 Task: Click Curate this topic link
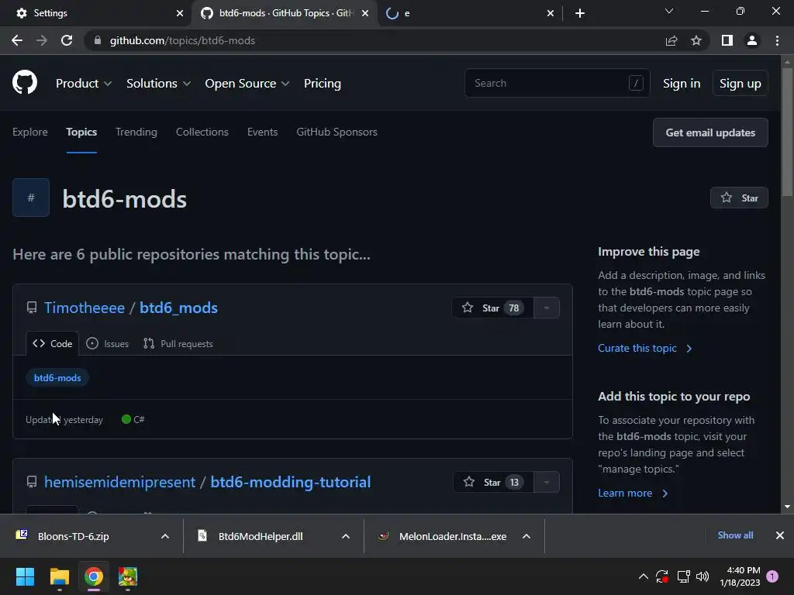point(644,348)
